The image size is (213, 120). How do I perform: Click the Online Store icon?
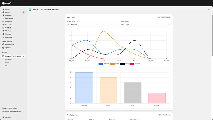3,45
